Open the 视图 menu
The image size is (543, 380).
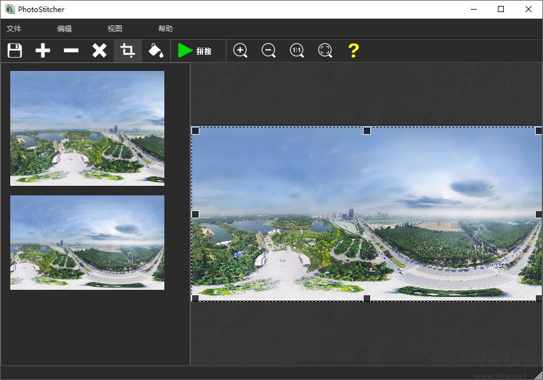114,28
